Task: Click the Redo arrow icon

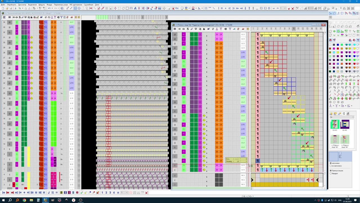Action: coord(55,8)
